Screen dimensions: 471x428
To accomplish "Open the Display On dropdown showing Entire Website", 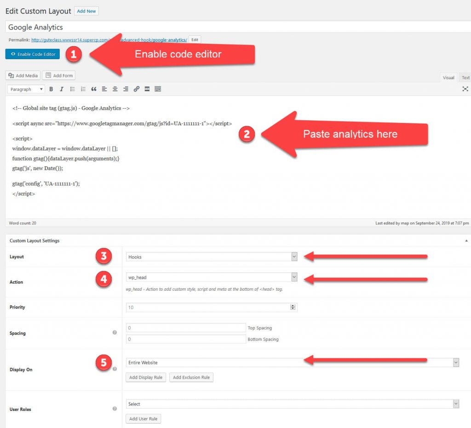I will [x=292, y=363].
